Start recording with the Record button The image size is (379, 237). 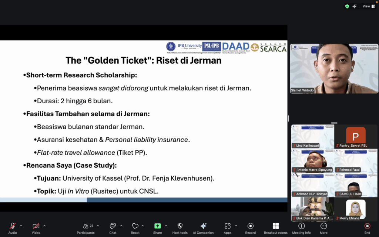click(250, 226)
